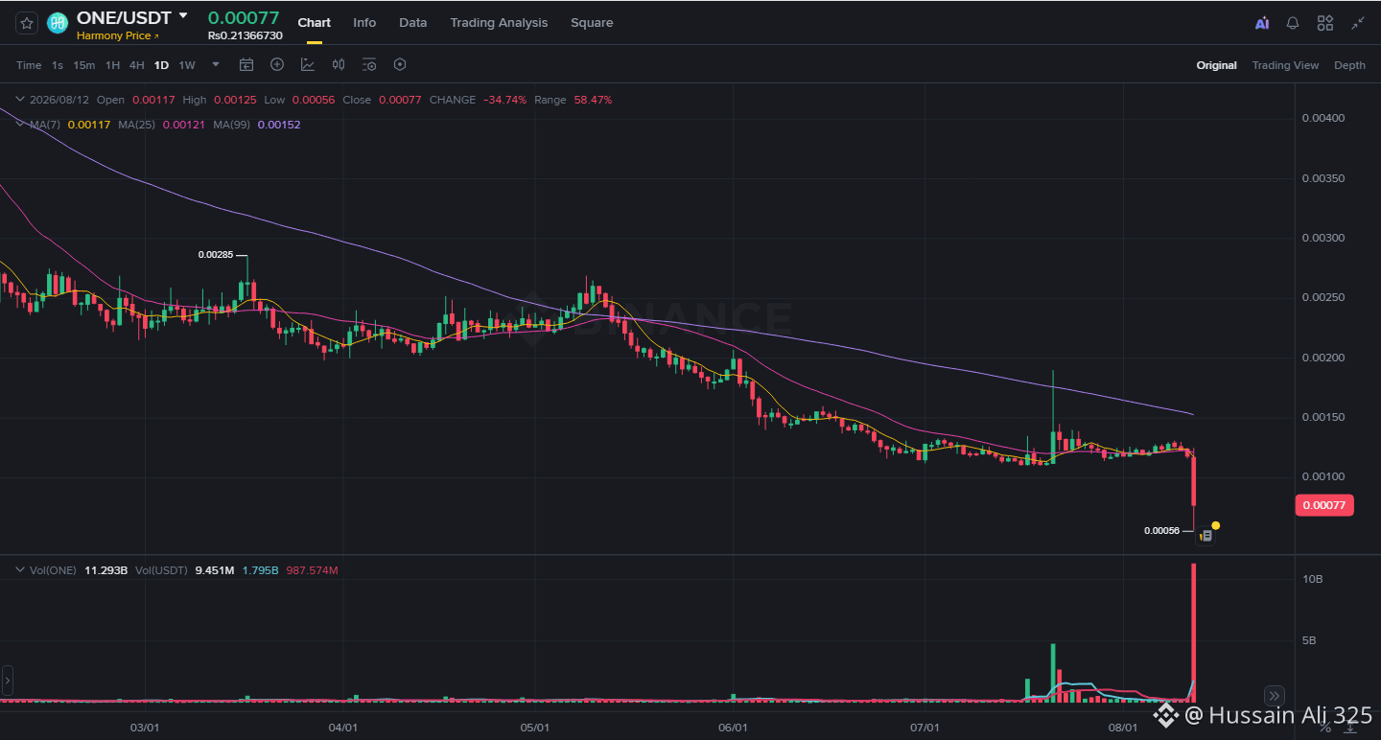Switch to the 4H interval
Image resolution: width=1381 pixels, height=740 pixels.
tap(137, 65)
